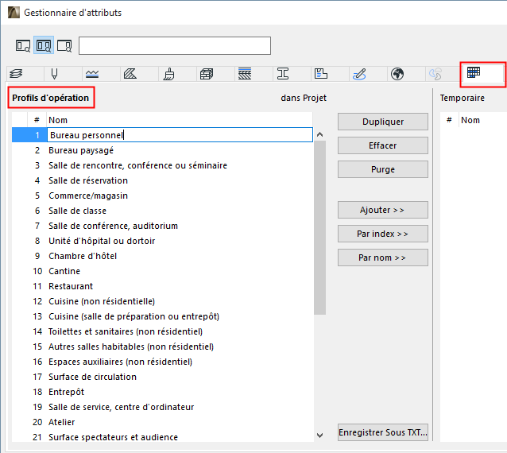This screenshot has height=453, width=507.
Task: Select the Operation Profiles grid tab
Action: (483, 74)
